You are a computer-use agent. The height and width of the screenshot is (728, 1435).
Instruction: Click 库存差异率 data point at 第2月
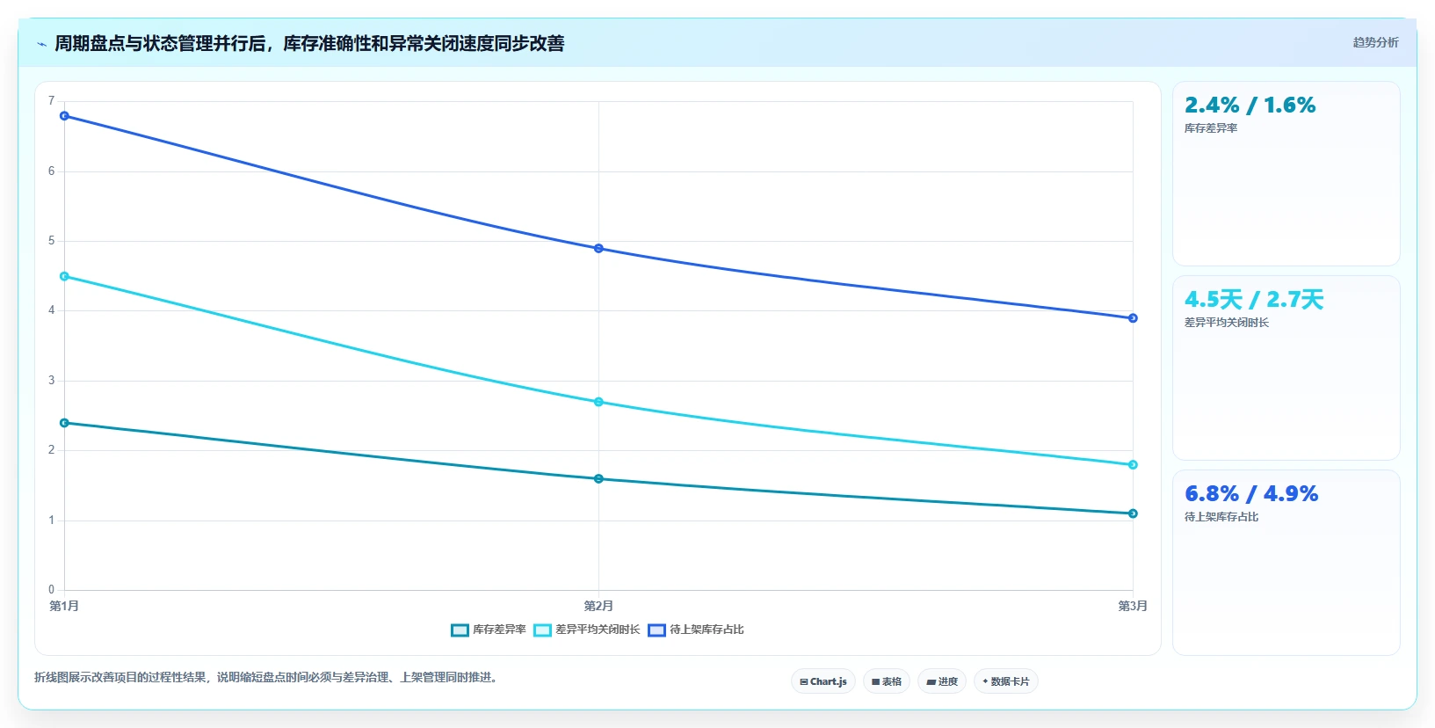click(x=598, y=479)
